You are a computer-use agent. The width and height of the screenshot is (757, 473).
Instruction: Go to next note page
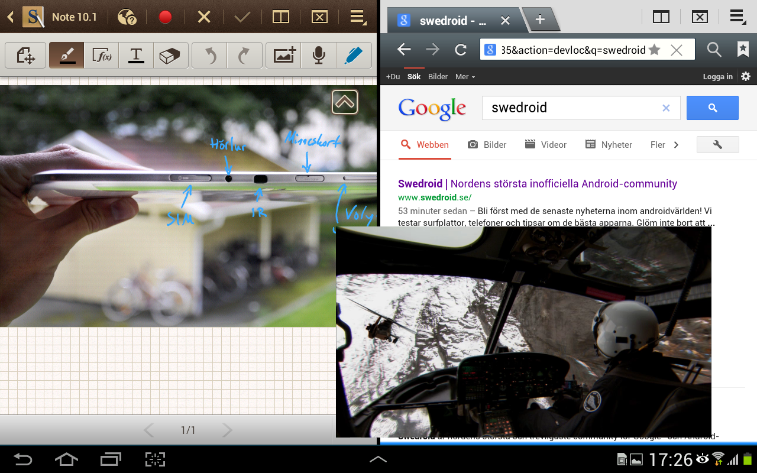pos(227,430)
